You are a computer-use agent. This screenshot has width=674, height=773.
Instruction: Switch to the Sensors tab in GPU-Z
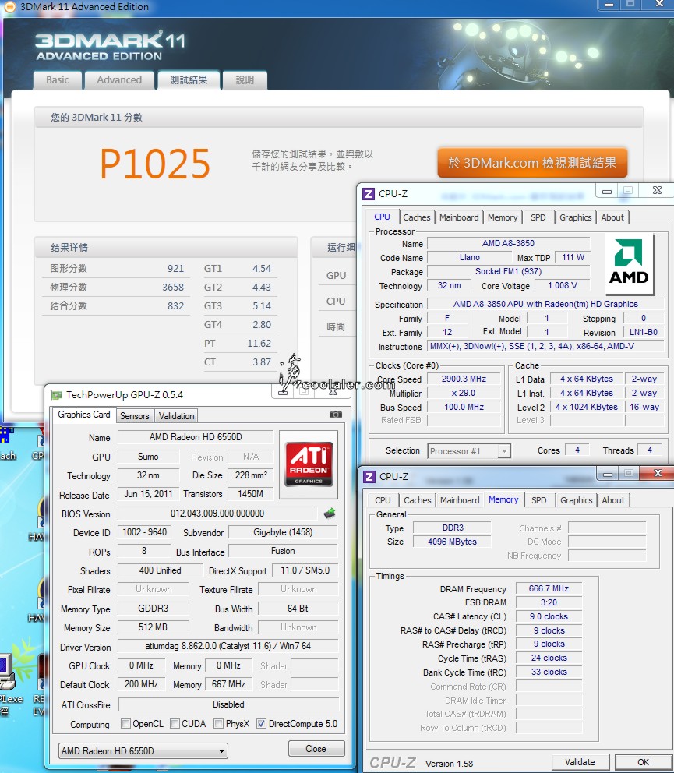[134, 416]
